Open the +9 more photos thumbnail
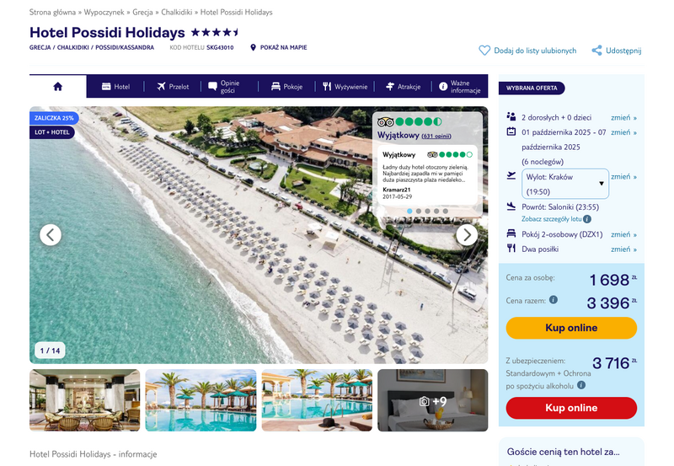Screen dimensions: 674x466 pos(433,400)
